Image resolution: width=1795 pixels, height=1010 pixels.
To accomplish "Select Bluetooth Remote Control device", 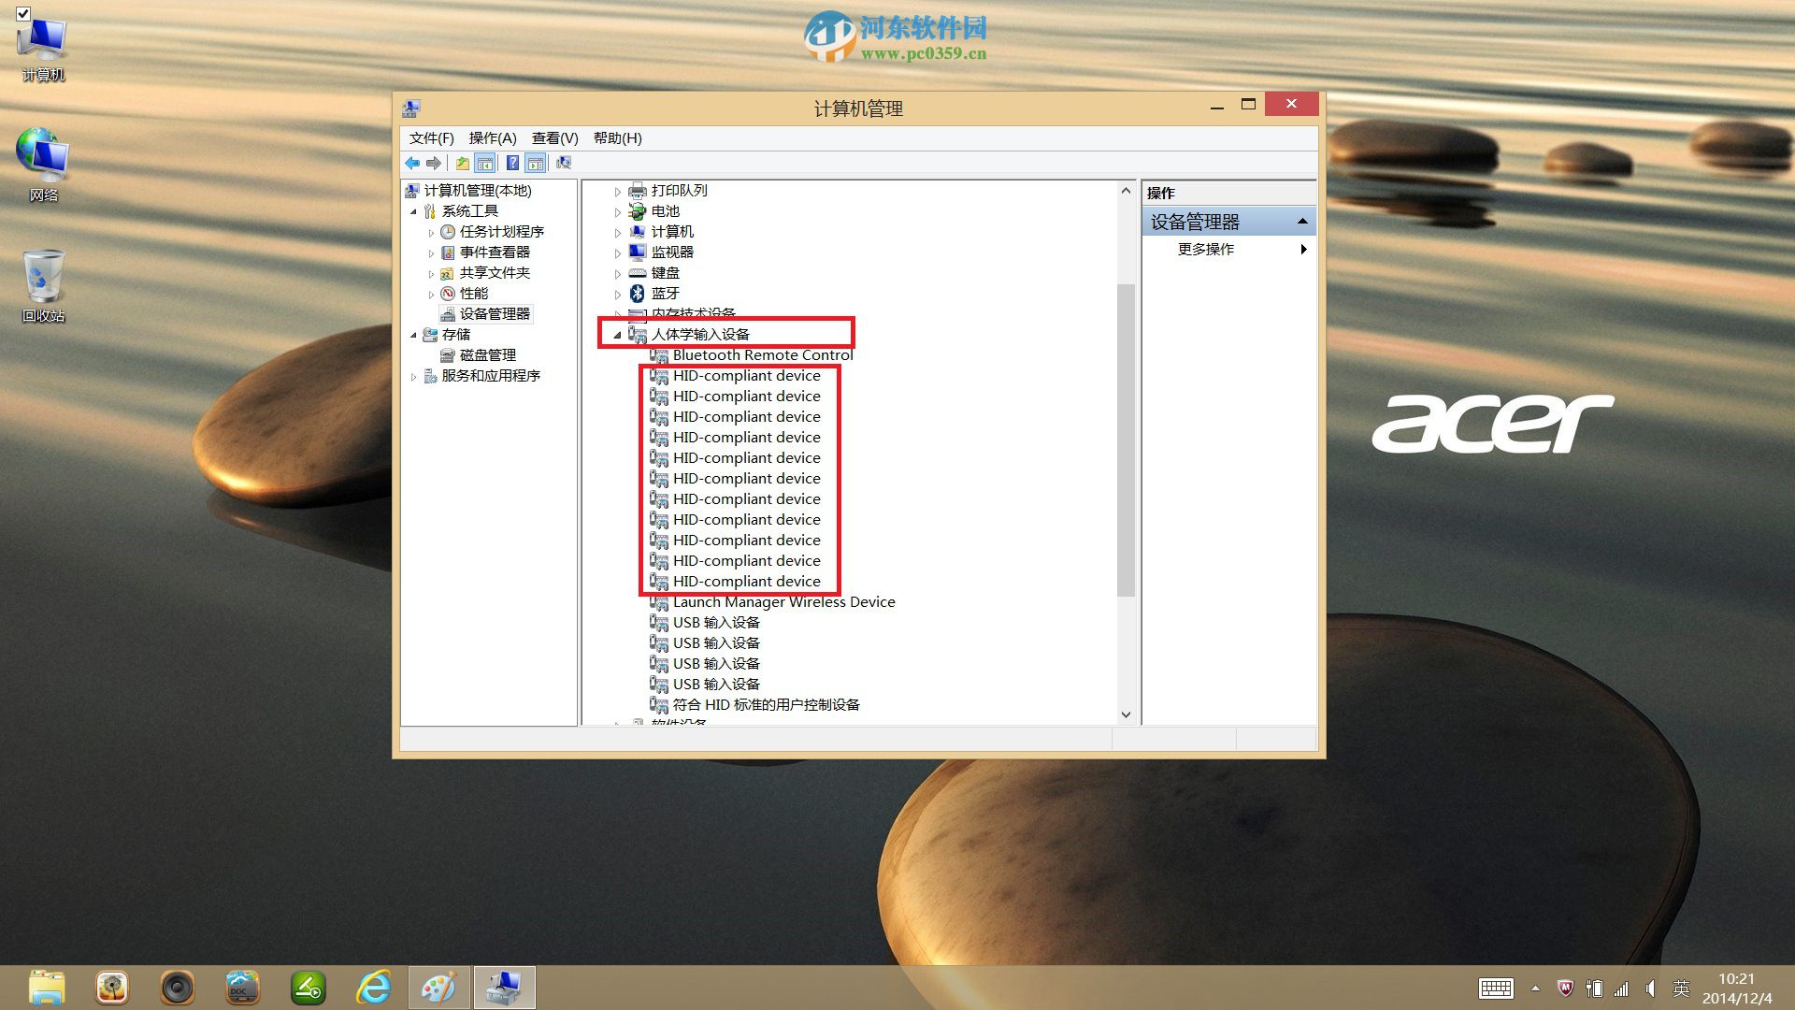I will [x=762, y=355].
